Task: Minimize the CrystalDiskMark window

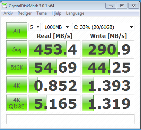Action: [111, 6]
